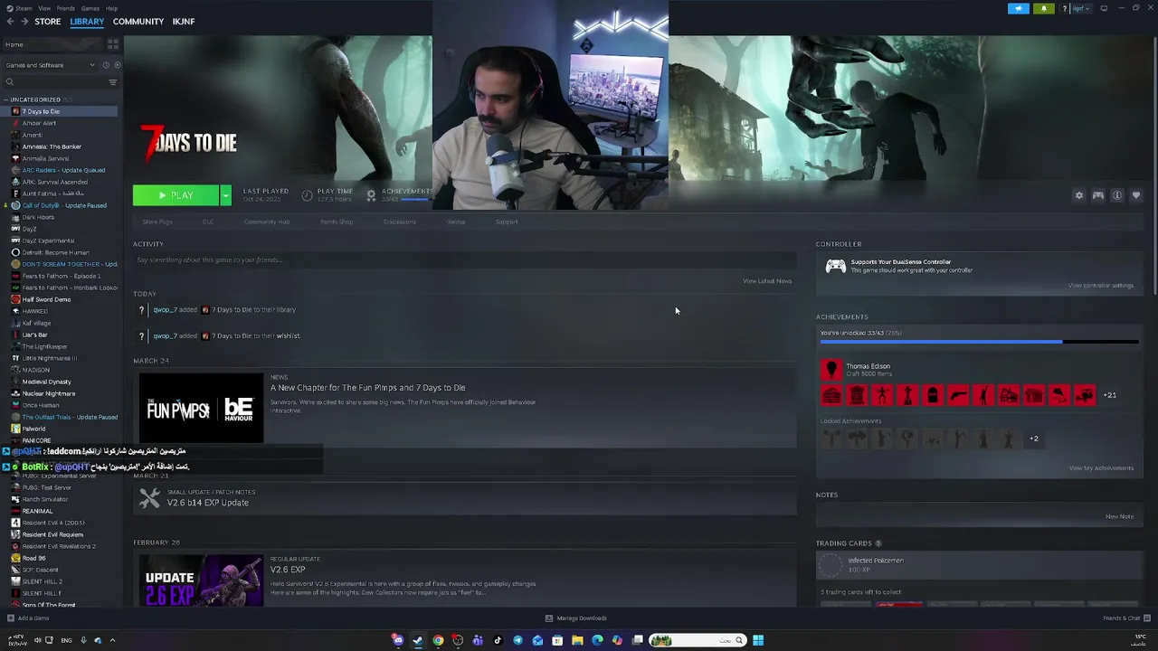The height and width of the screenshot is (651, 1158).
Task: Open the announcements megaphone icon
Action: (1019, 8)
